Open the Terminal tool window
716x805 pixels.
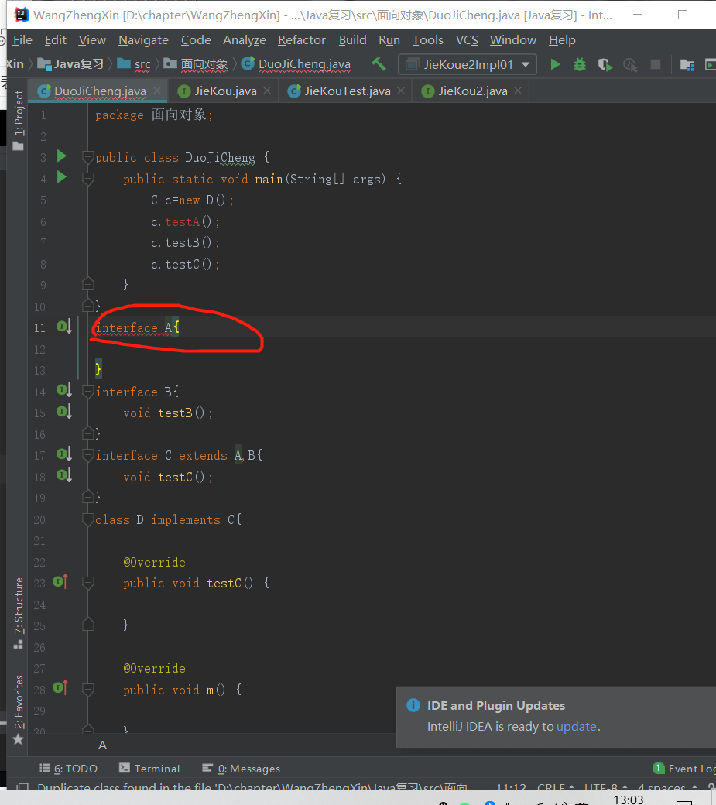[149, 769]
